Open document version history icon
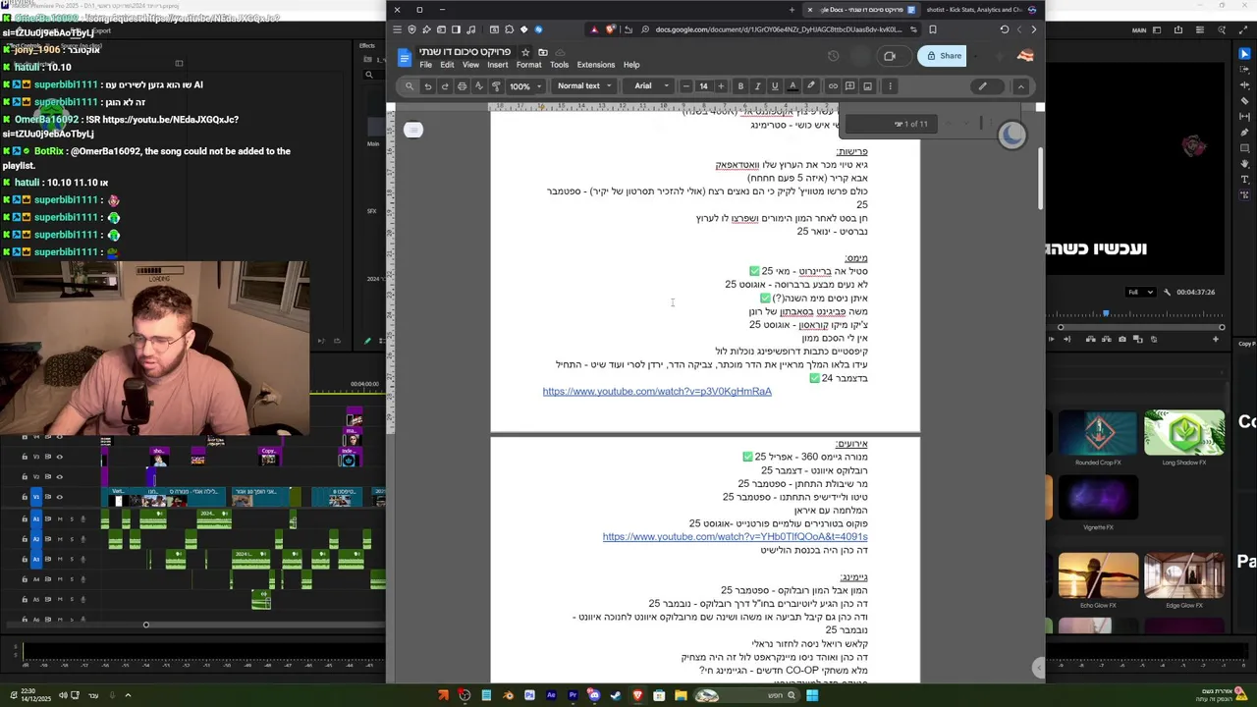This screenshot has height=707, width=1257. 834,56
